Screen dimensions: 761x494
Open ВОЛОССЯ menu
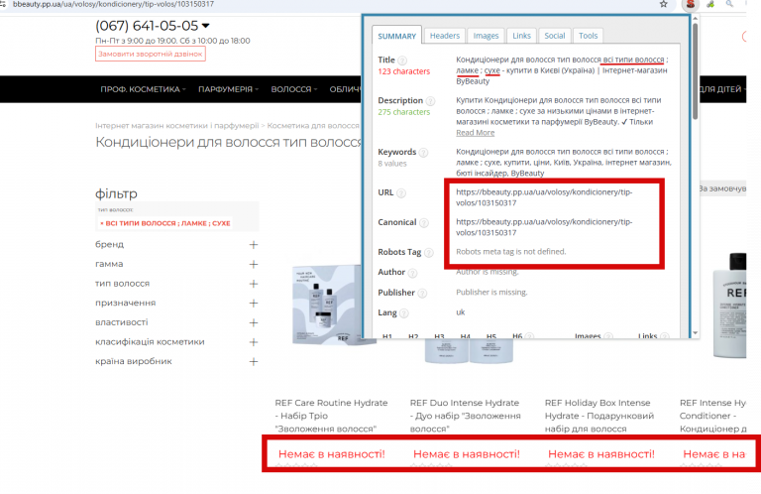click(293, 89)
